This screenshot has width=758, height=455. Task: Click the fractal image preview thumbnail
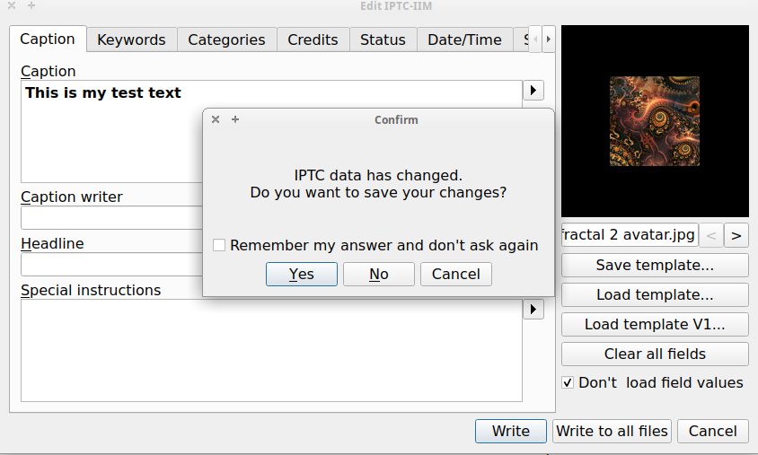(654, 120)
